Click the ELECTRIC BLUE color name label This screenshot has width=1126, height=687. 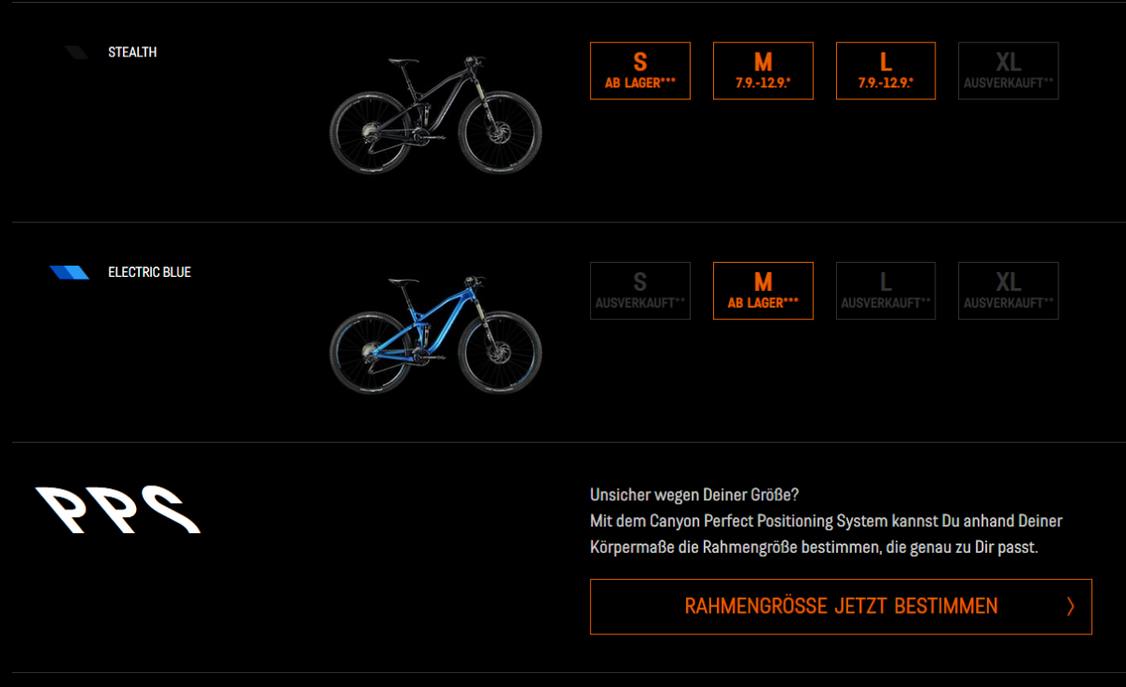pyautogui.click(x=149, y=273)
